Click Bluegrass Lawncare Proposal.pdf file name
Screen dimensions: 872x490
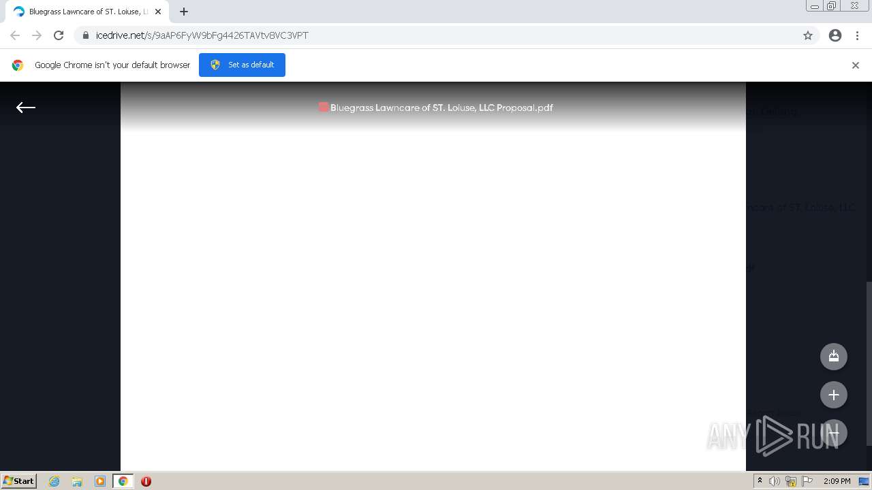pyautogui.click(x=441, y=108)
